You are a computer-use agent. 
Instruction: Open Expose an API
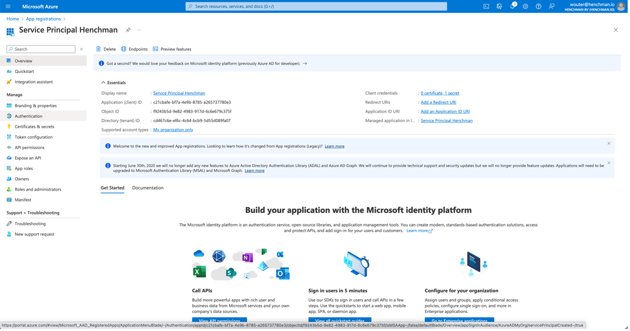tap(44, 158)
